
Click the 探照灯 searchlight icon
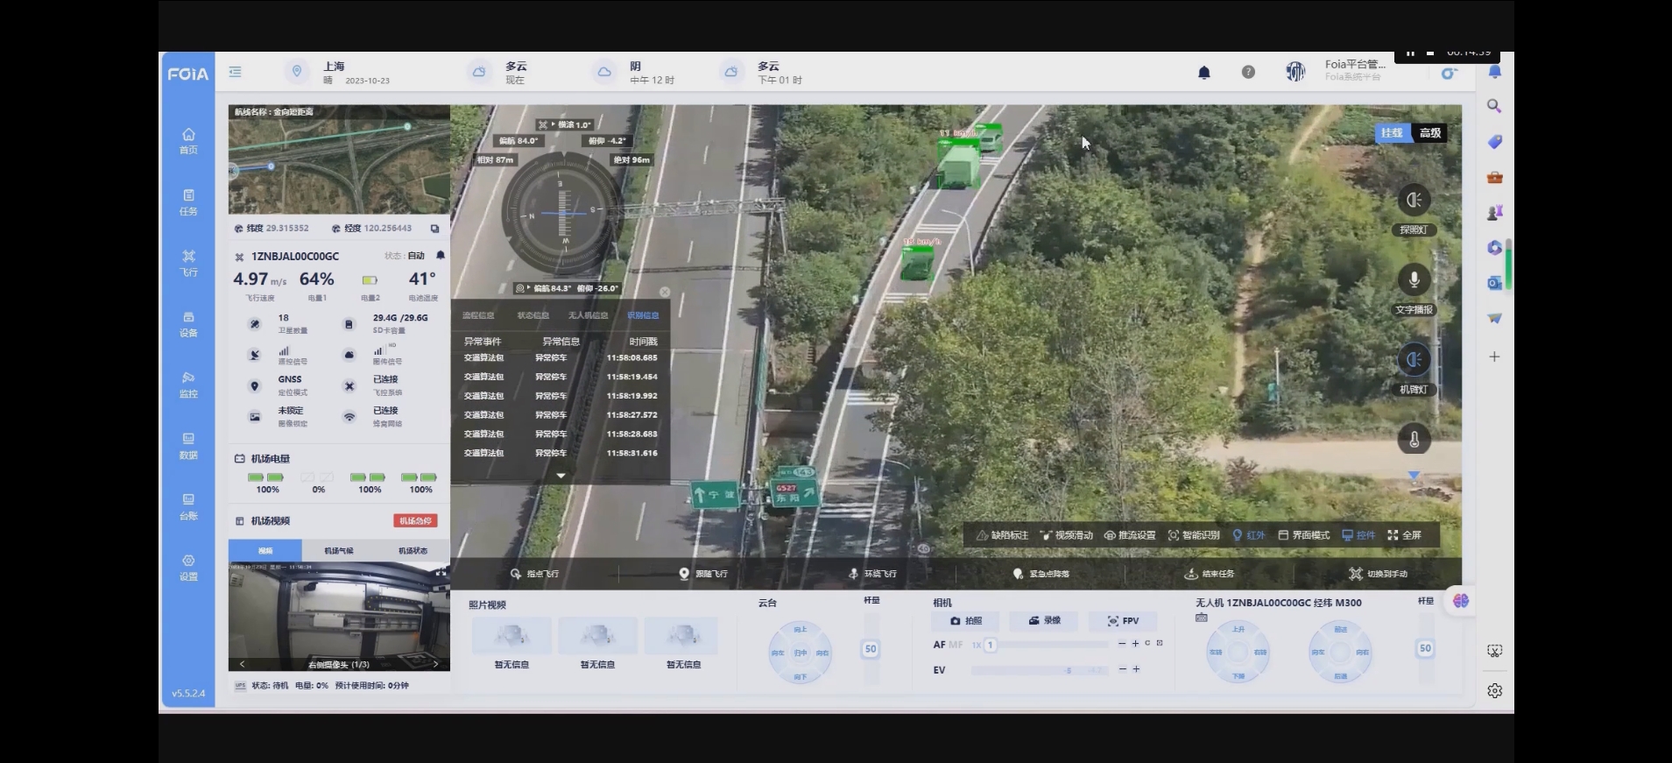[x=1413, y=201]
